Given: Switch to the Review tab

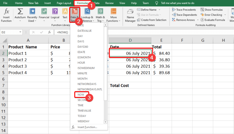Looking at the screenshot, I should click(109, 3).
